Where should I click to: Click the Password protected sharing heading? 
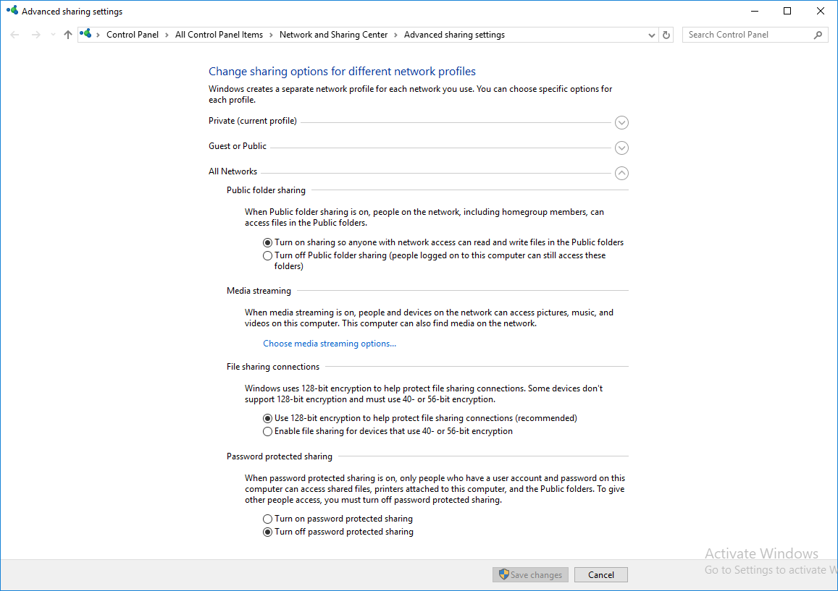coord(279,456)
